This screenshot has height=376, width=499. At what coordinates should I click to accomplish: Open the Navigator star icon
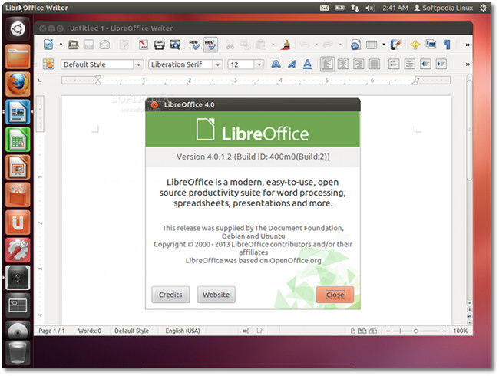[415, 45]
